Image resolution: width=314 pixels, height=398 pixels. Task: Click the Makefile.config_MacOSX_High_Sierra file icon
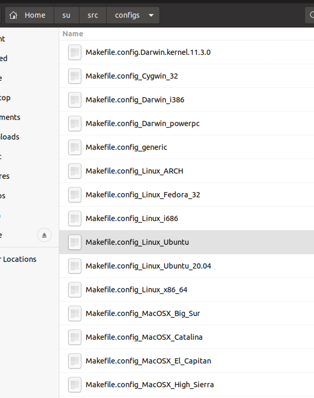pyautogui.click(x=75, y=385)
